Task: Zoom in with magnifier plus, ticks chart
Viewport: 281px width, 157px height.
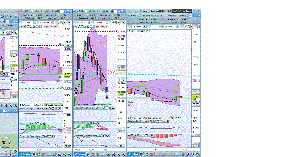Action: point(198,154)
